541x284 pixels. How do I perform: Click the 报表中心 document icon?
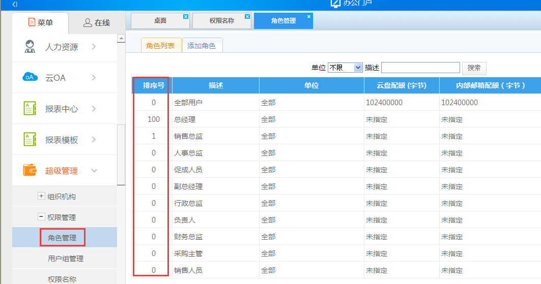pos(30,108)
